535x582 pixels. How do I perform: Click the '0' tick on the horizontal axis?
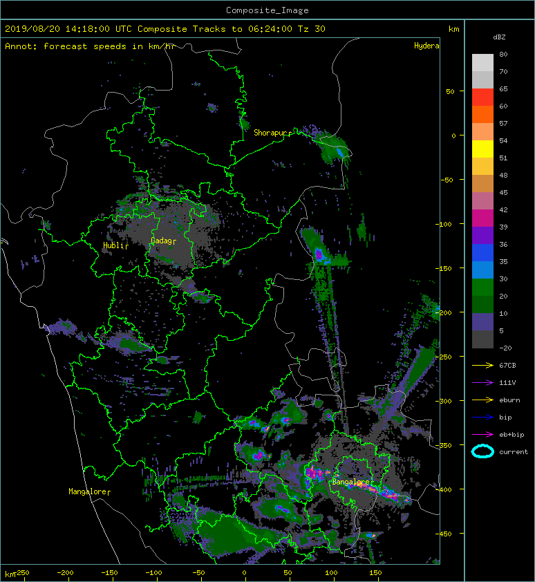(244, 573)
